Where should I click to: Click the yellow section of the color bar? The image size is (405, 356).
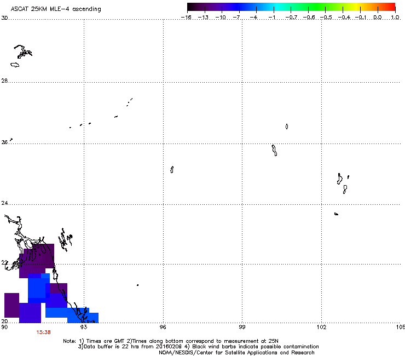pos(357,7)
